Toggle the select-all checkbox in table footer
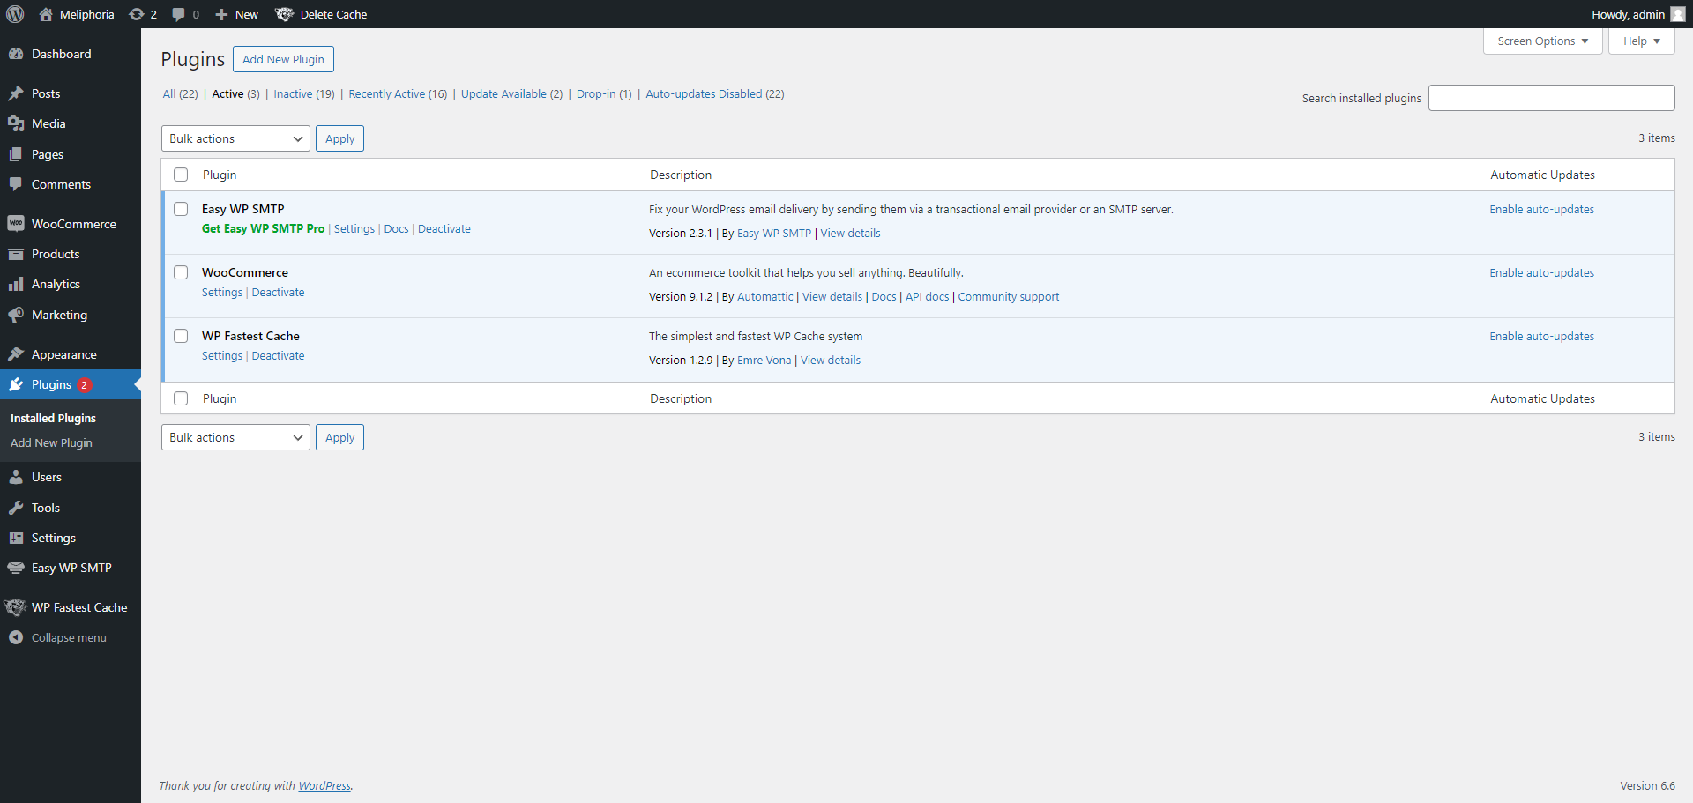1693x803 pixels. 181,398
